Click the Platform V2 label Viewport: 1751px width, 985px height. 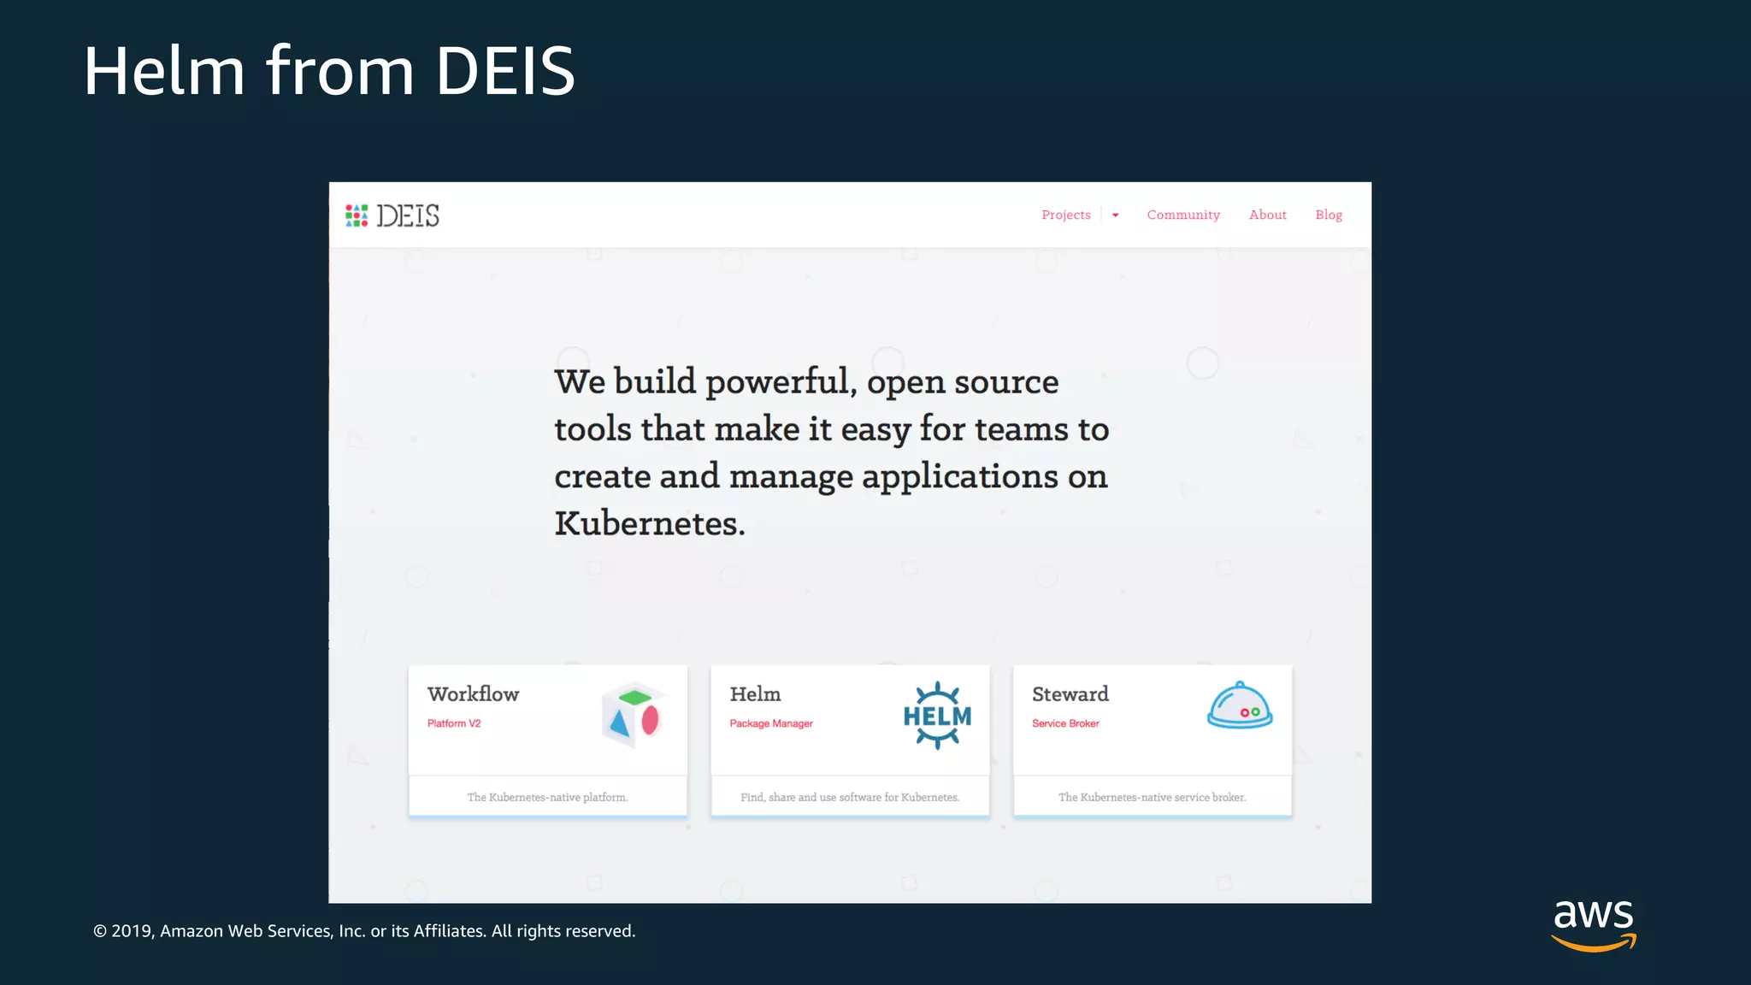pyautogui.click(x=454, y=723)
